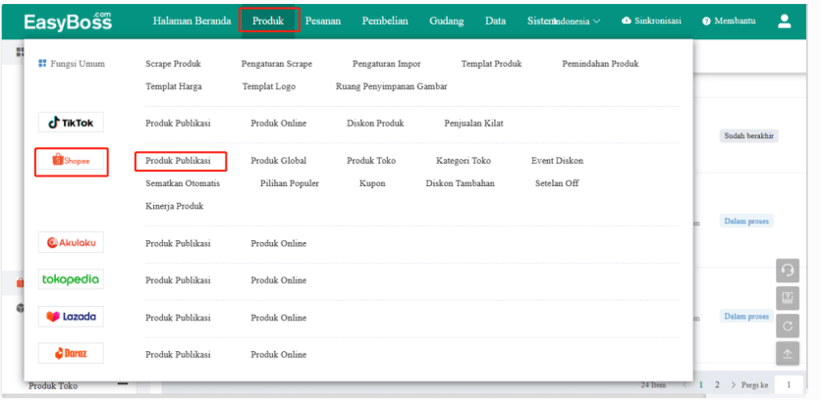821x400 pixels.
Task: Open Pilihan Populer
Action: (x=290, y=183)
